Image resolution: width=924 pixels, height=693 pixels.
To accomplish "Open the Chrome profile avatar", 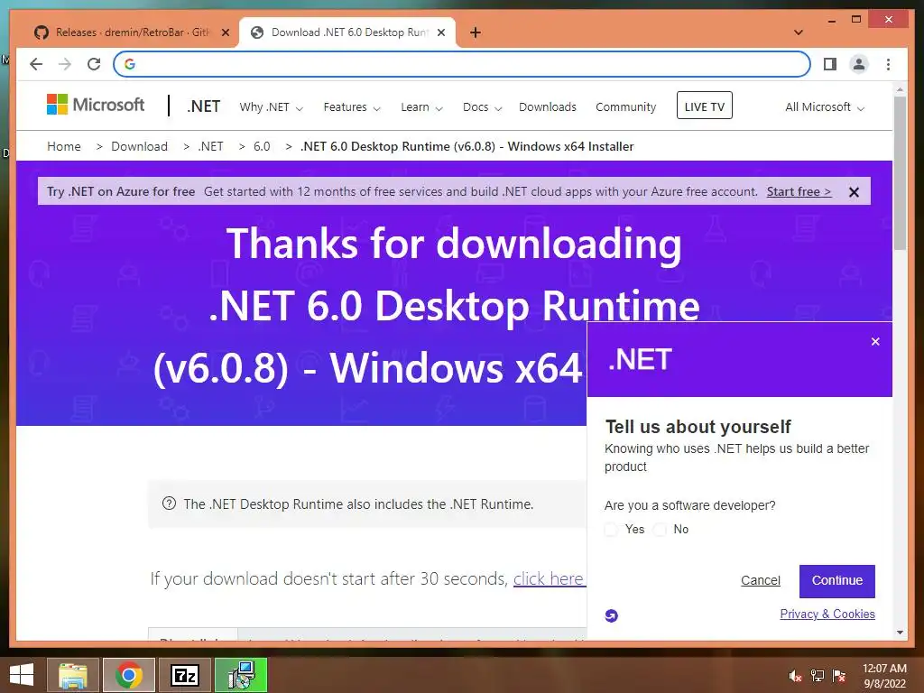I will [859, 64].
